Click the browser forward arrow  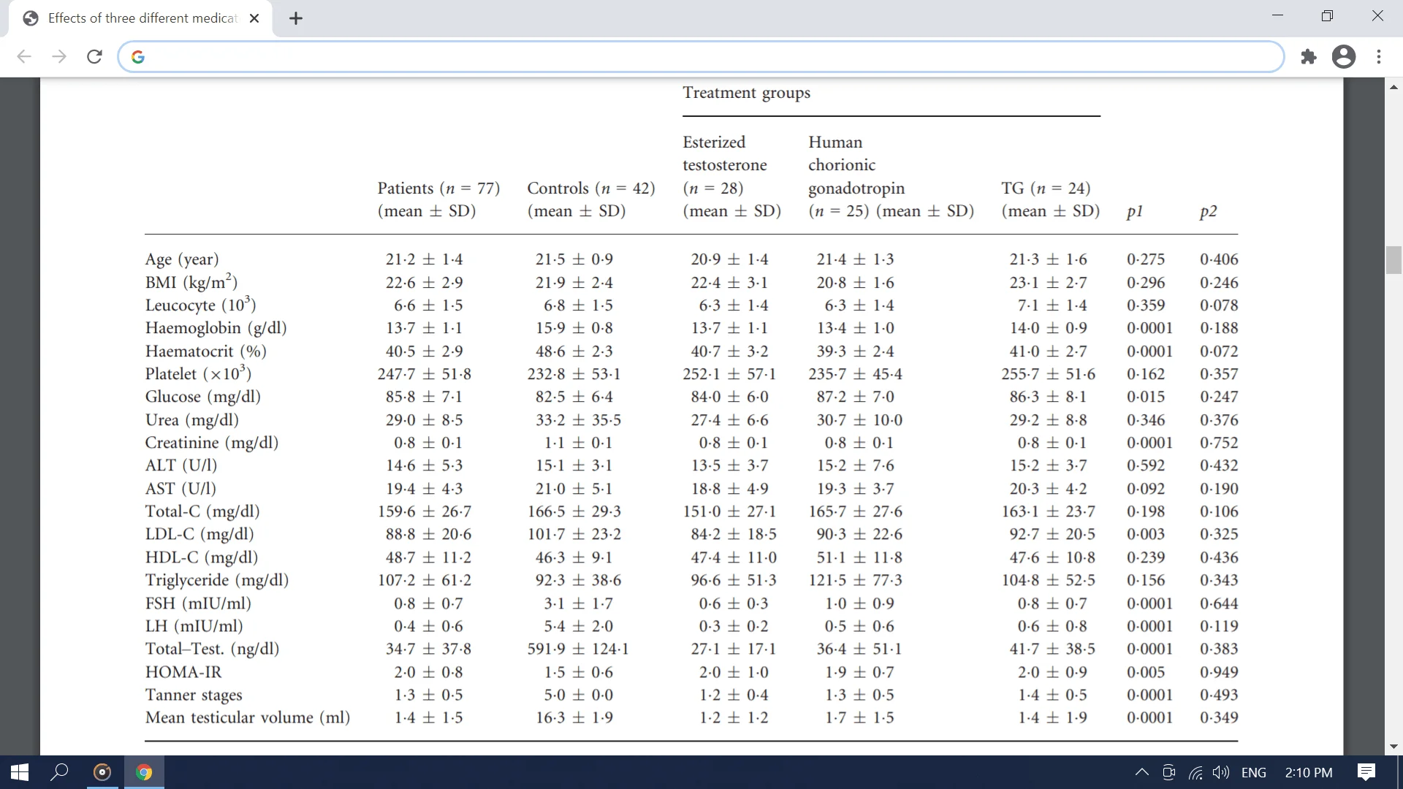59,57
